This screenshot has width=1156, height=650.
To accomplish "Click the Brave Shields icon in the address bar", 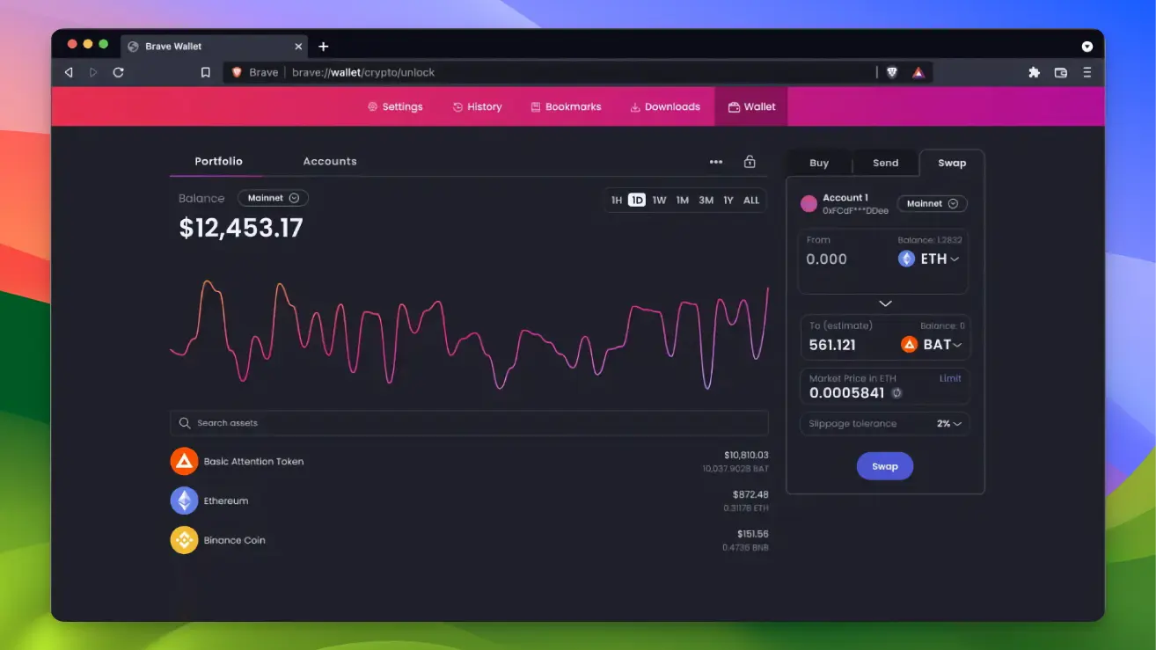I will [x=891, y=72].
